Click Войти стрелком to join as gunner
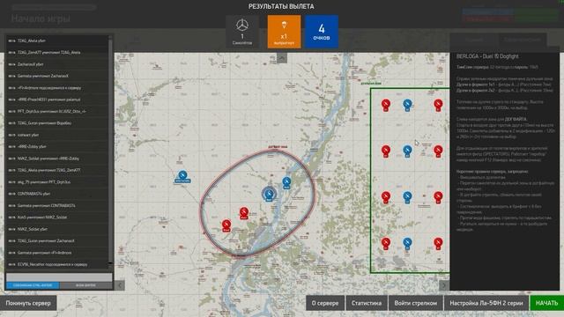The image size is (564, 317). point(416,303)
